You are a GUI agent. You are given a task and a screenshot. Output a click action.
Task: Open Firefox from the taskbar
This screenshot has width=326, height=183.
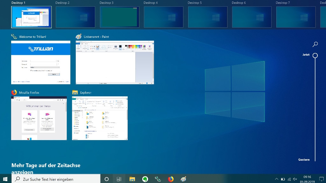(x=171, y=179)
